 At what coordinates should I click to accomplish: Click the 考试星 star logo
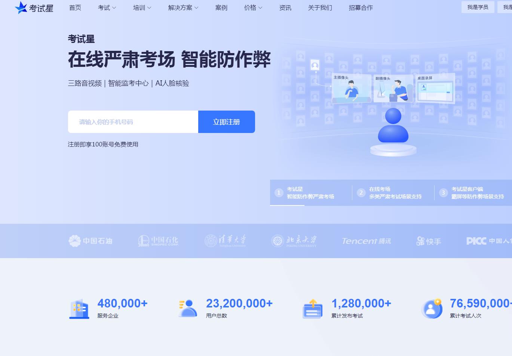point(34,8)
